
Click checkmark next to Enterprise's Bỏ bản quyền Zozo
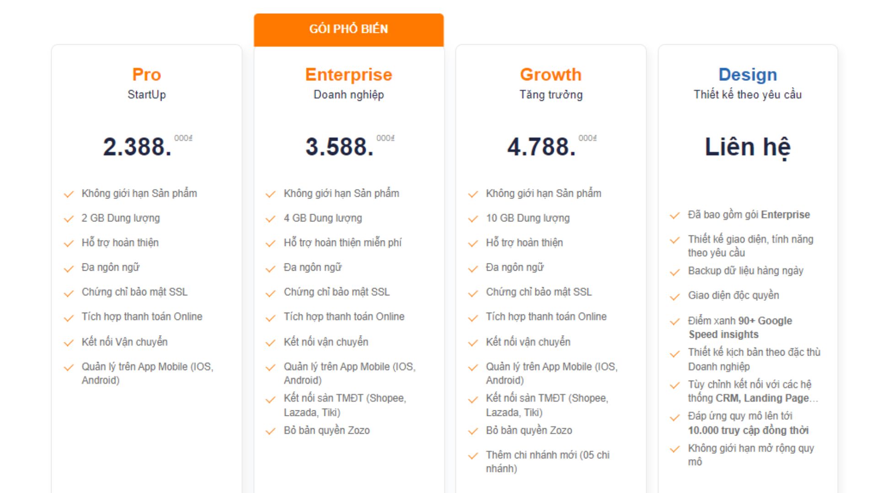point(271,431)
